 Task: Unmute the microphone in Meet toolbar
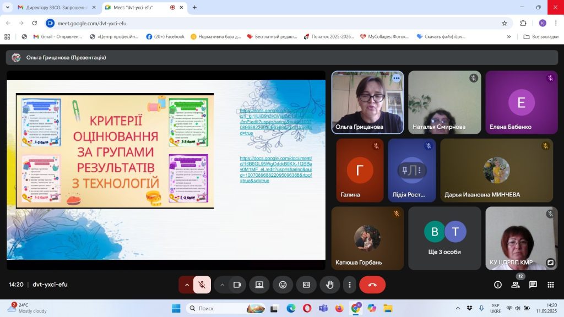pos(202,285)
